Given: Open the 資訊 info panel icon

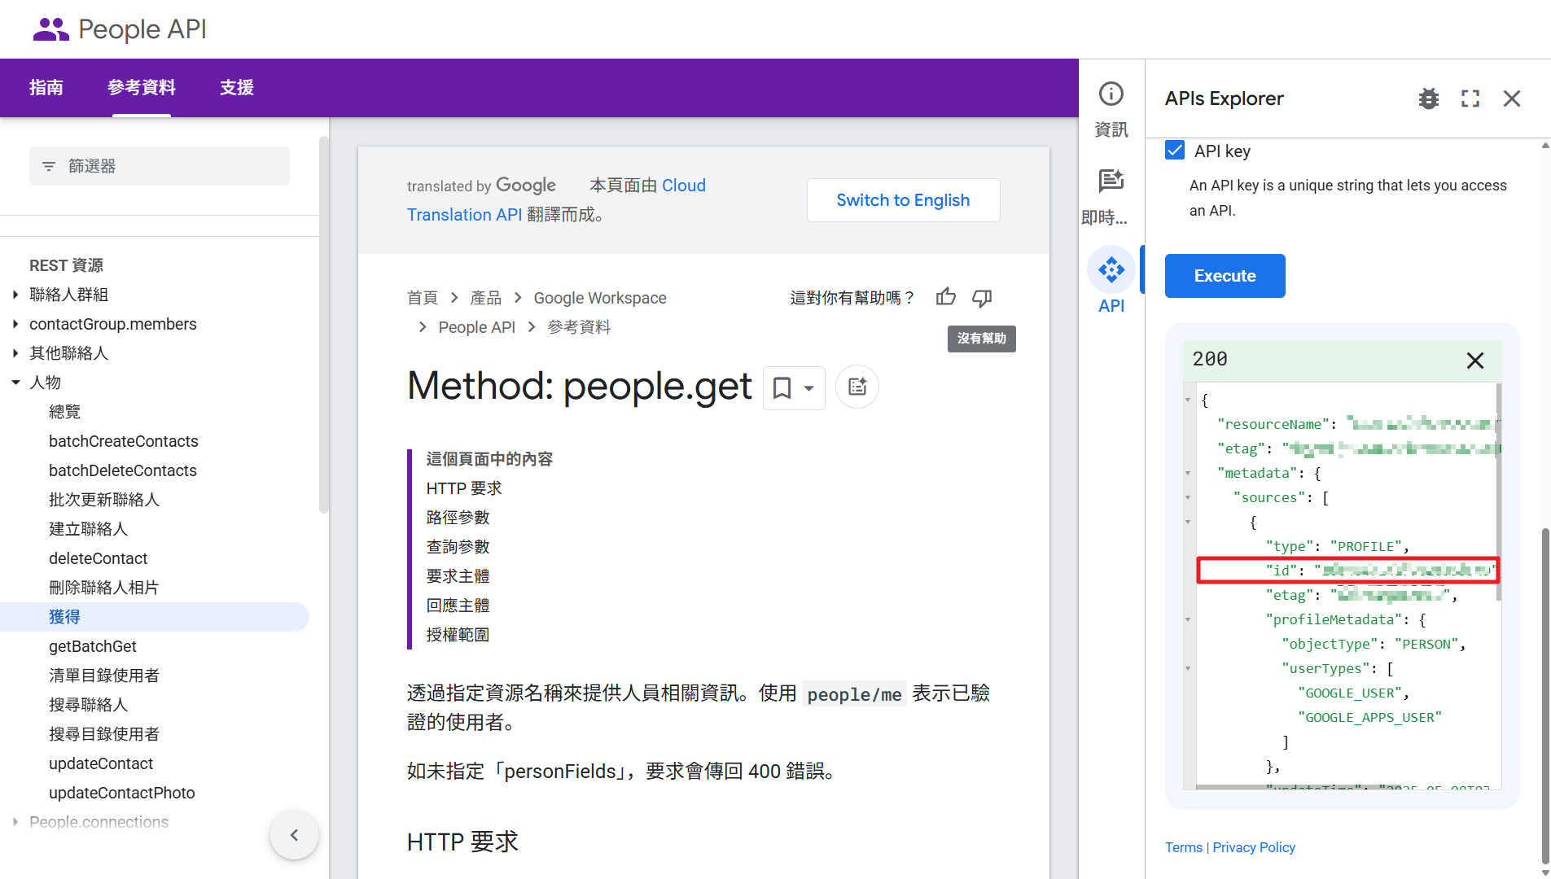Looking at the screenshot, I should coord(1111,94).
